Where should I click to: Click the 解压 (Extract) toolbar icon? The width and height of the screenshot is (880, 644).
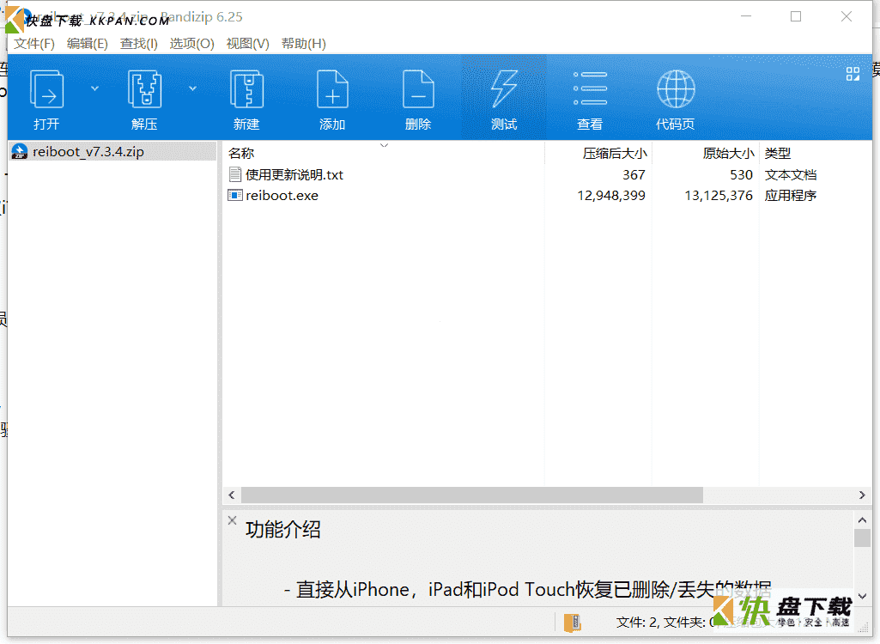(x=144, y=88)
